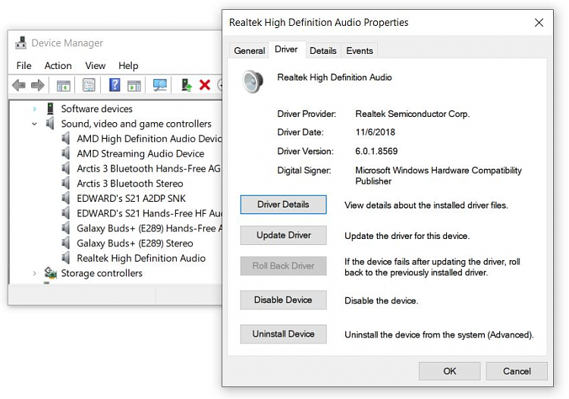Click Sound, video and game controllers speaker icon

pyautogui.click(x=50, y=124)
